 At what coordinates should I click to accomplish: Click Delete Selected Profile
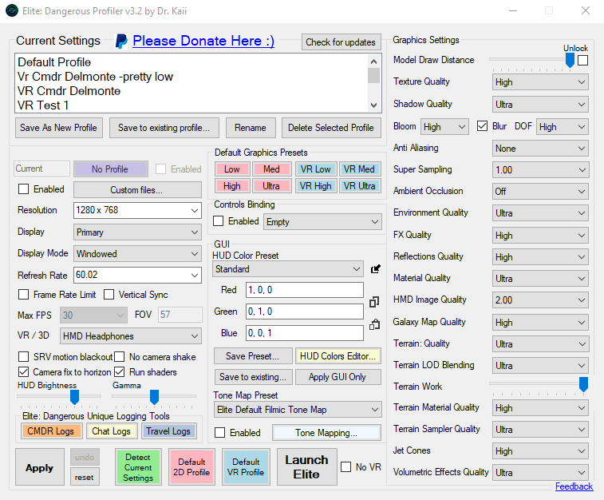click(x=331, y=128)
